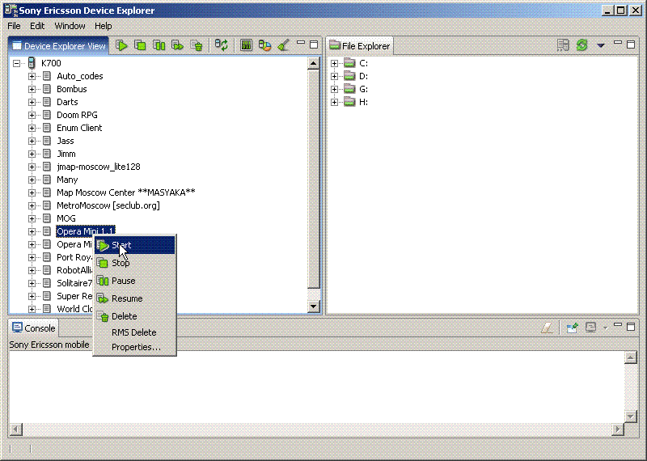This screenshot has width=647, height=461.
Task: Click the display selected console icon
Action: pyautogui.click(x=591, y=328)
